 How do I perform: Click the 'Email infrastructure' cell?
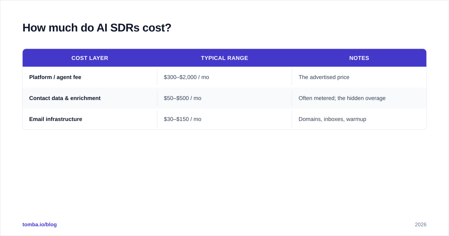(90, 119)
